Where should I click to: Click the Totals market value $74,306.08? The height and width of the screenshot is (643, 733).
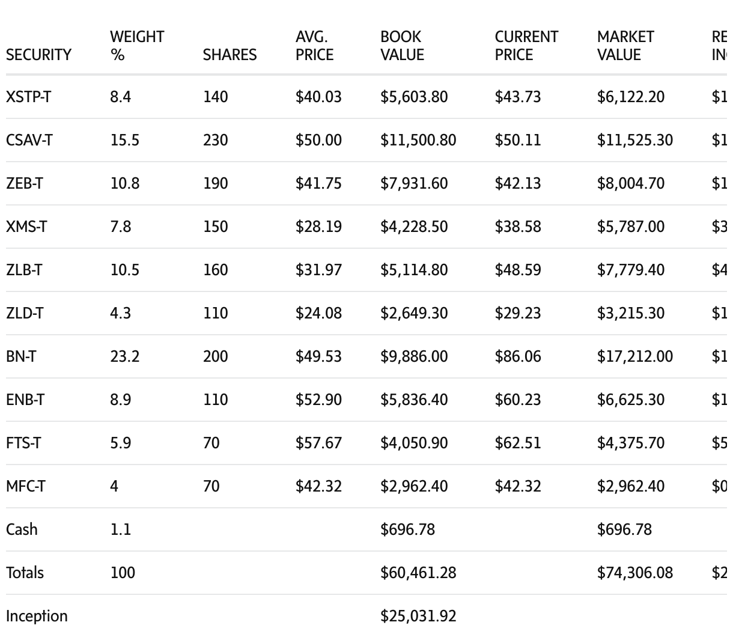point(634,573)
